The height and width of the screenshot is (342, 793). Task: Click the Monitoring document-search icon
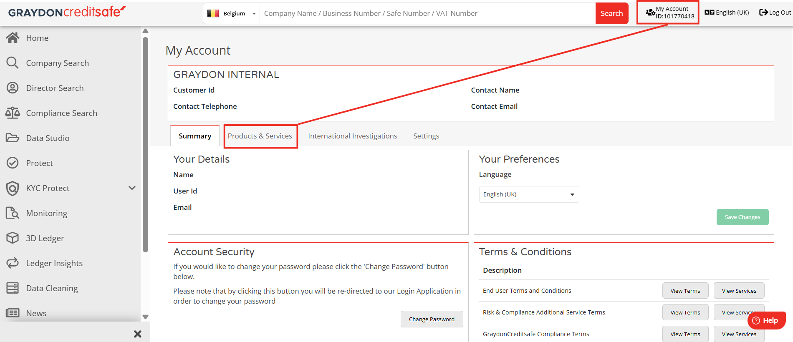(13, 213)
